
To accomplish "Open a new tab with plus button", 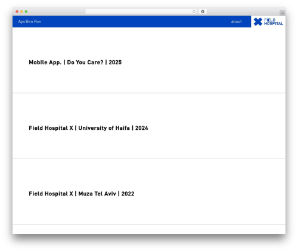I will click(283, 13).
